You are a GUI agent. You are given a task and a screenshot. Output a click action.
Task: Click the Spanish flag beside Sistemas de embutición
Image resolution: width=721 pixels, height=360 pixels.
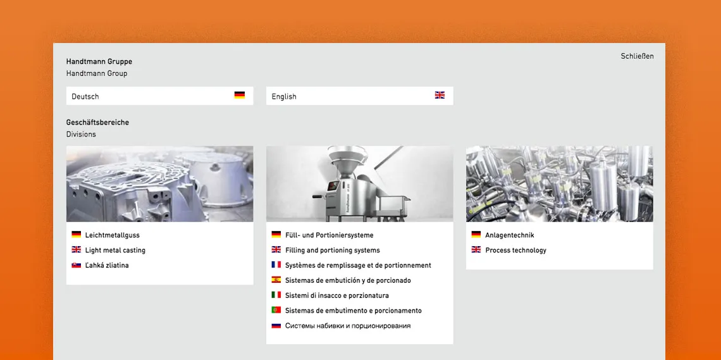pyautogui.click(x=276, y=280)
